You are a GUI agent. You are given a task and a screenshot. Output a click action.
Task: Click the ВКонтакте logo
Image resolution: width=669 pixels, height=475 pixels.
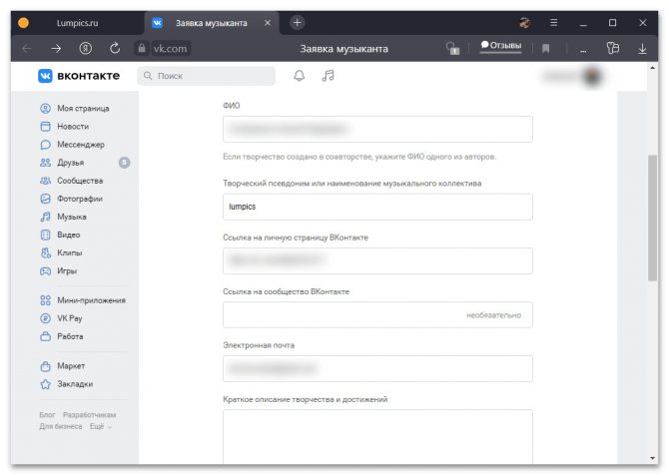point(79,76)
